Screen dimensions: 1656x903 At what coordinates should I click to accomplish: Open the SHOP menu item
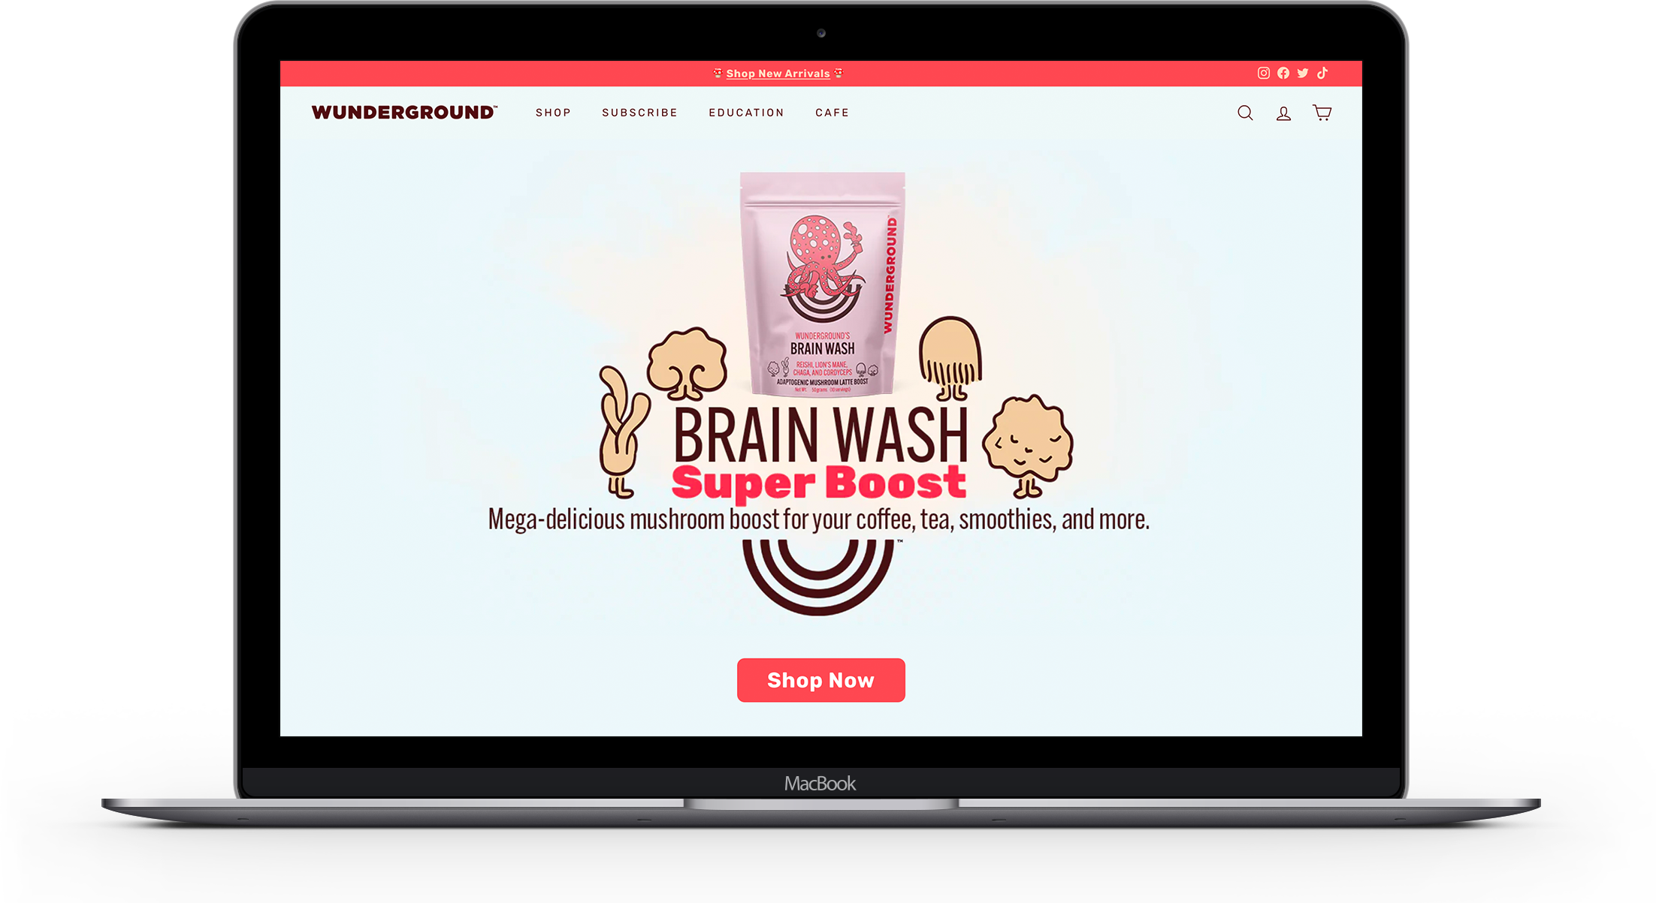click(553, 111)
